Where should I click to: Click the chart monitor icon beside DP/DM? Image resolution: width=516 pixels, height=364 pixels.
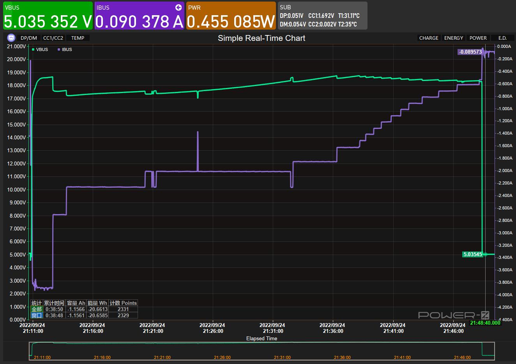11,38
